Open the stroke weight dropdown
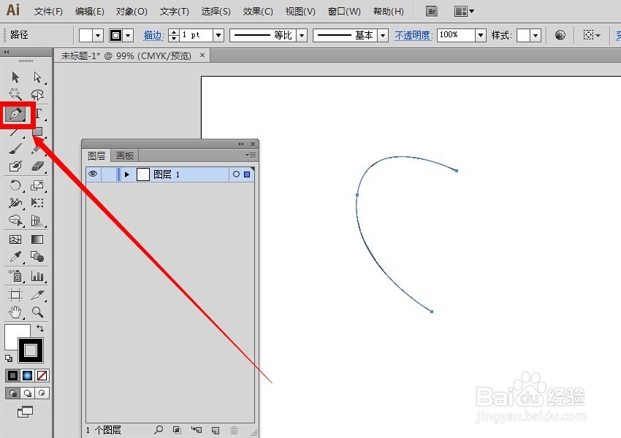The height and width of the screenshot is (438, 621). 218,36
